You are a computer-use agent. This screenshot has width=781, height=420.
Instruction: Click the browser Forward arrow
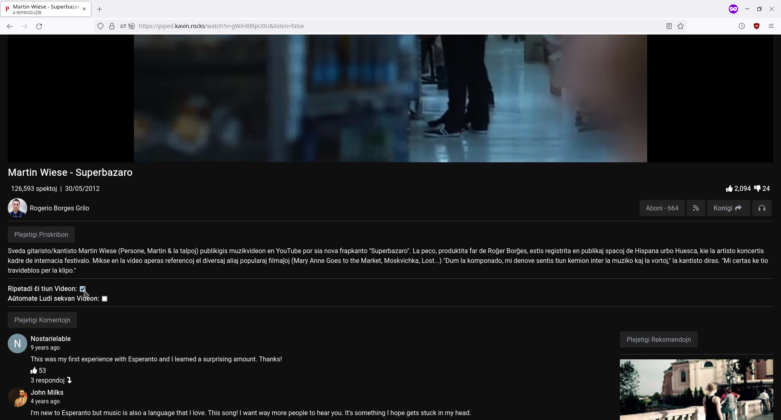coord(24,26)
